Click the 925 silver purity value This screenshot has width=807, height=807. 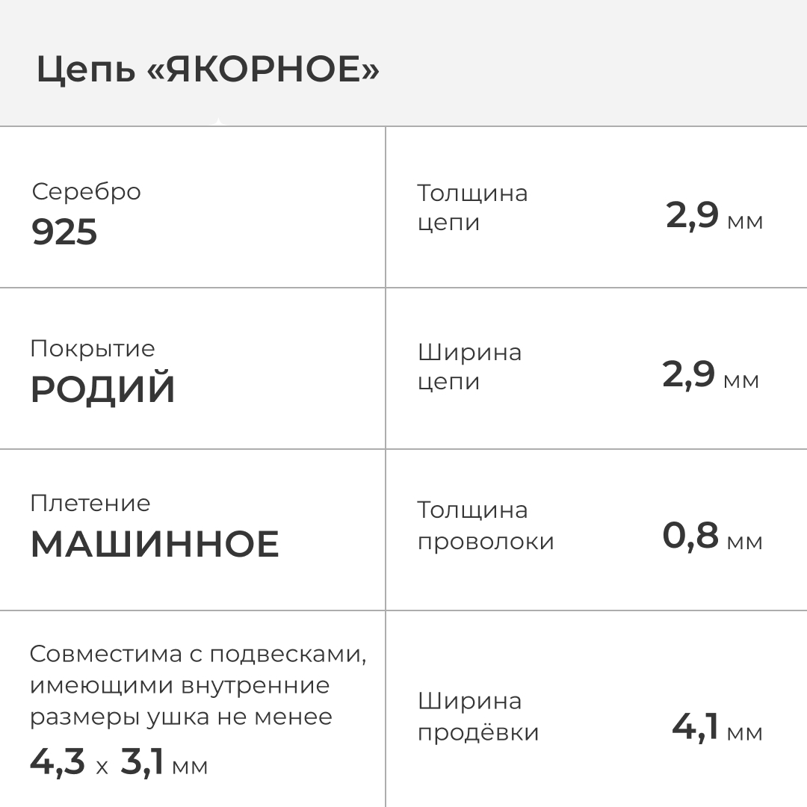pyautogui.click(x=64, y=233)
